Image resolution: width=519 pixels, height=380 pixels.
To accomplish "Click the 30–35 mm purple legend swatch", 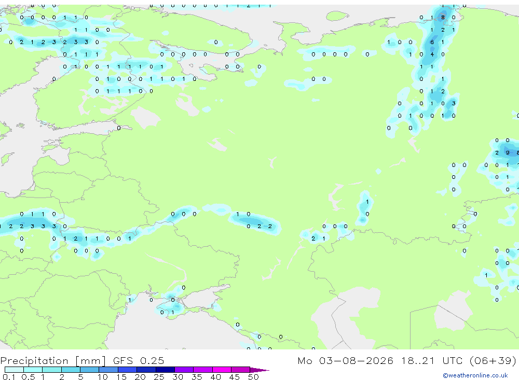I will [184, 370].
